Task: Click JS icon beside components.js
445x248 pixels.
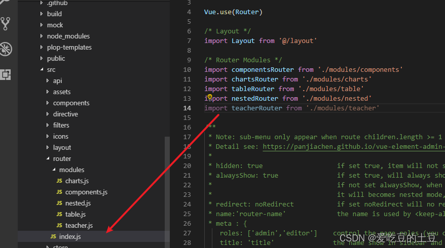Action: (x=59, y=192)
